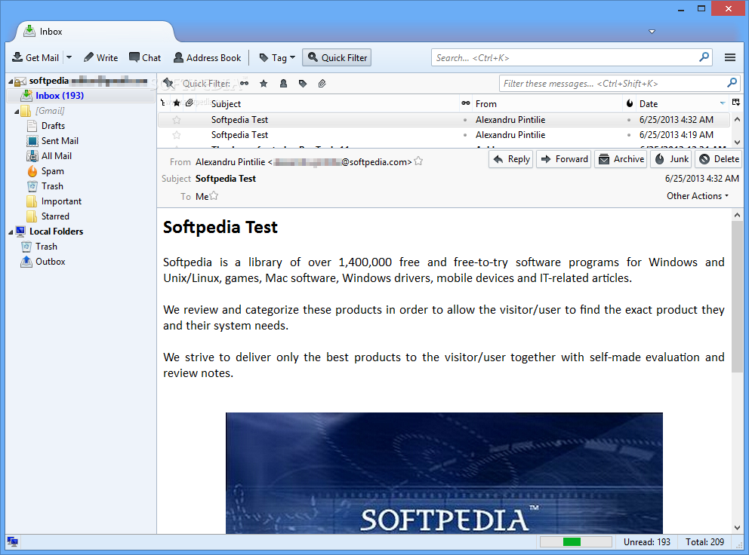Screen dimensions: 749x555
Task: Switch to the Inbox tab
Action: coord(96,32)
